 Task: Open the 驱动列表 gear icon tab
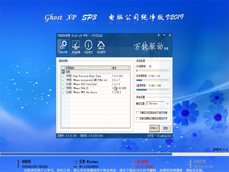coord(63,47)
